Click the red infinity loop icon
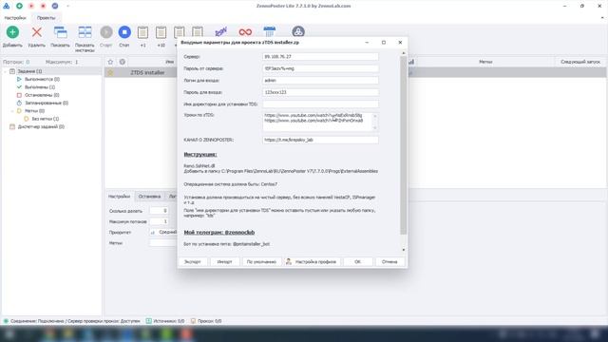Viewport: 608px width, 342px height. tap(245, 32)
